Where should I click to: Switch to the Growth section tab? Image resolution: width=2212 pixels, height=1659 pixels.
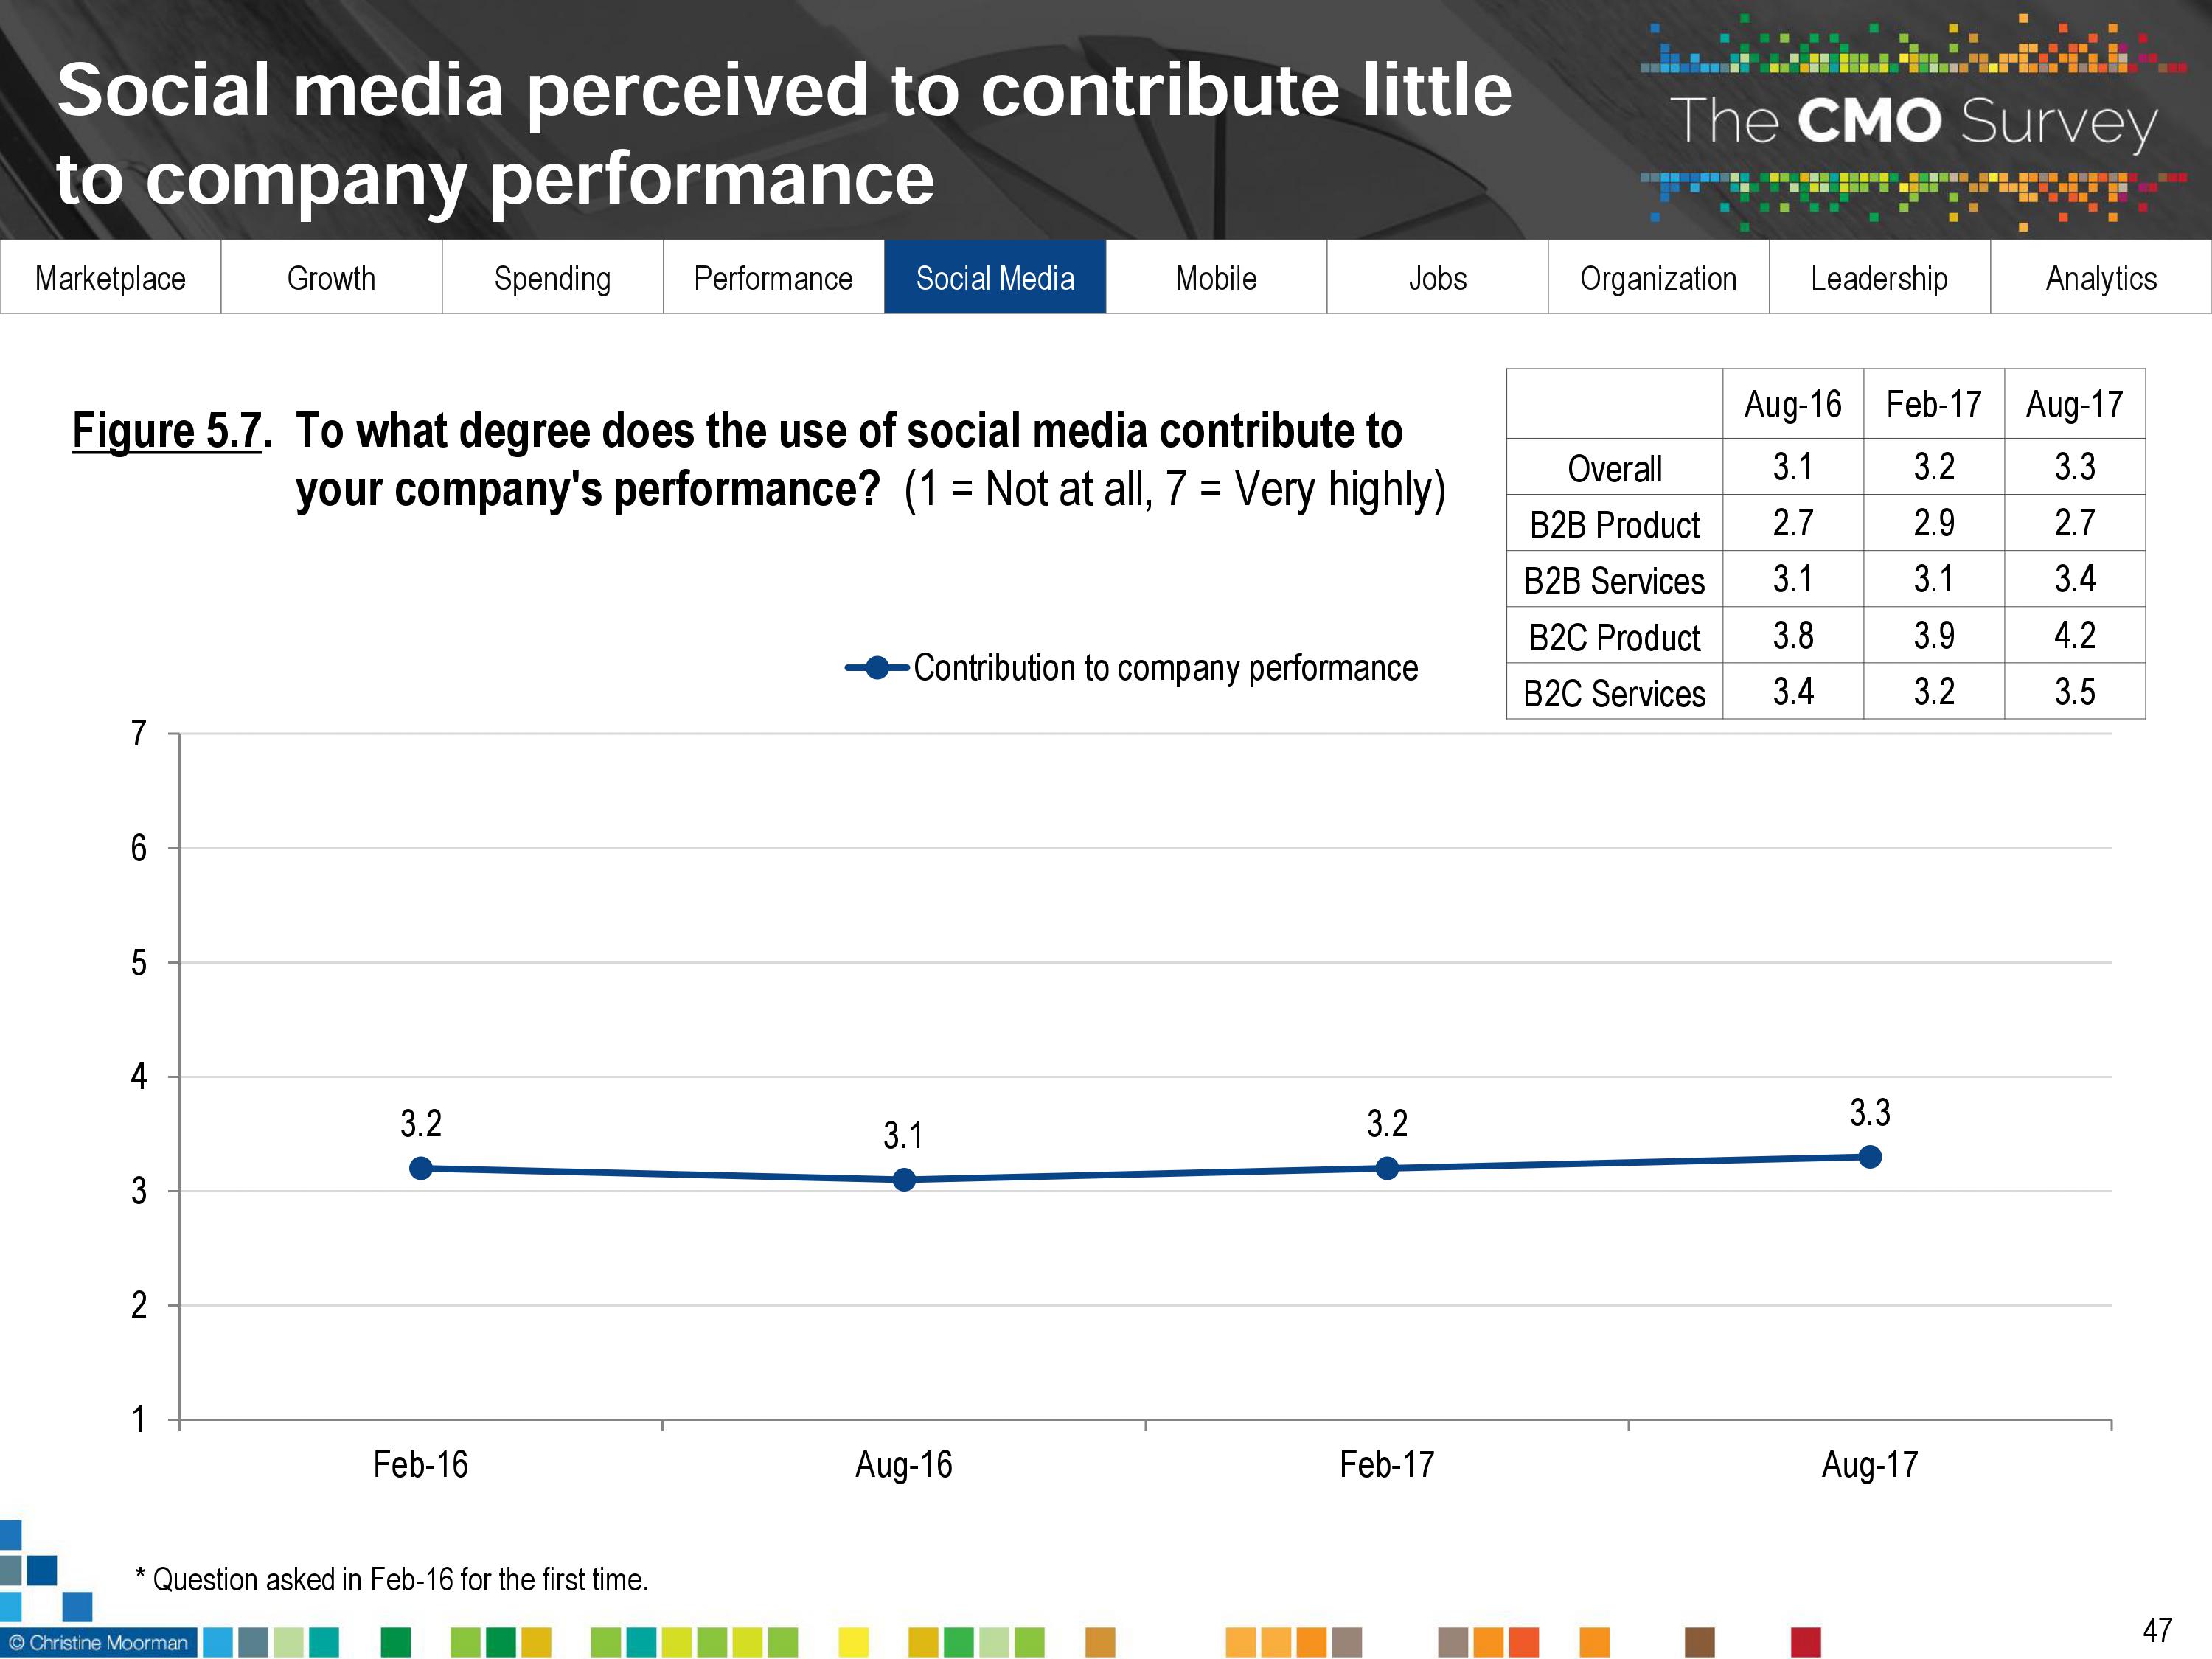point(331,278)
